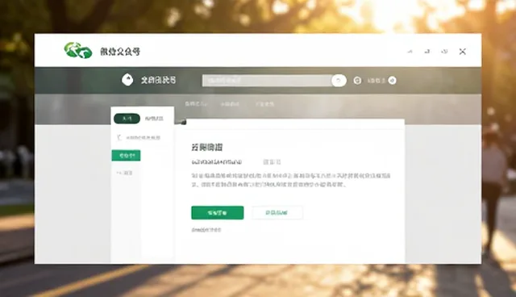Click the round white search button
The height and width of the screenshot is (297, 516).
pyautogui.click(x=339, y=81)
